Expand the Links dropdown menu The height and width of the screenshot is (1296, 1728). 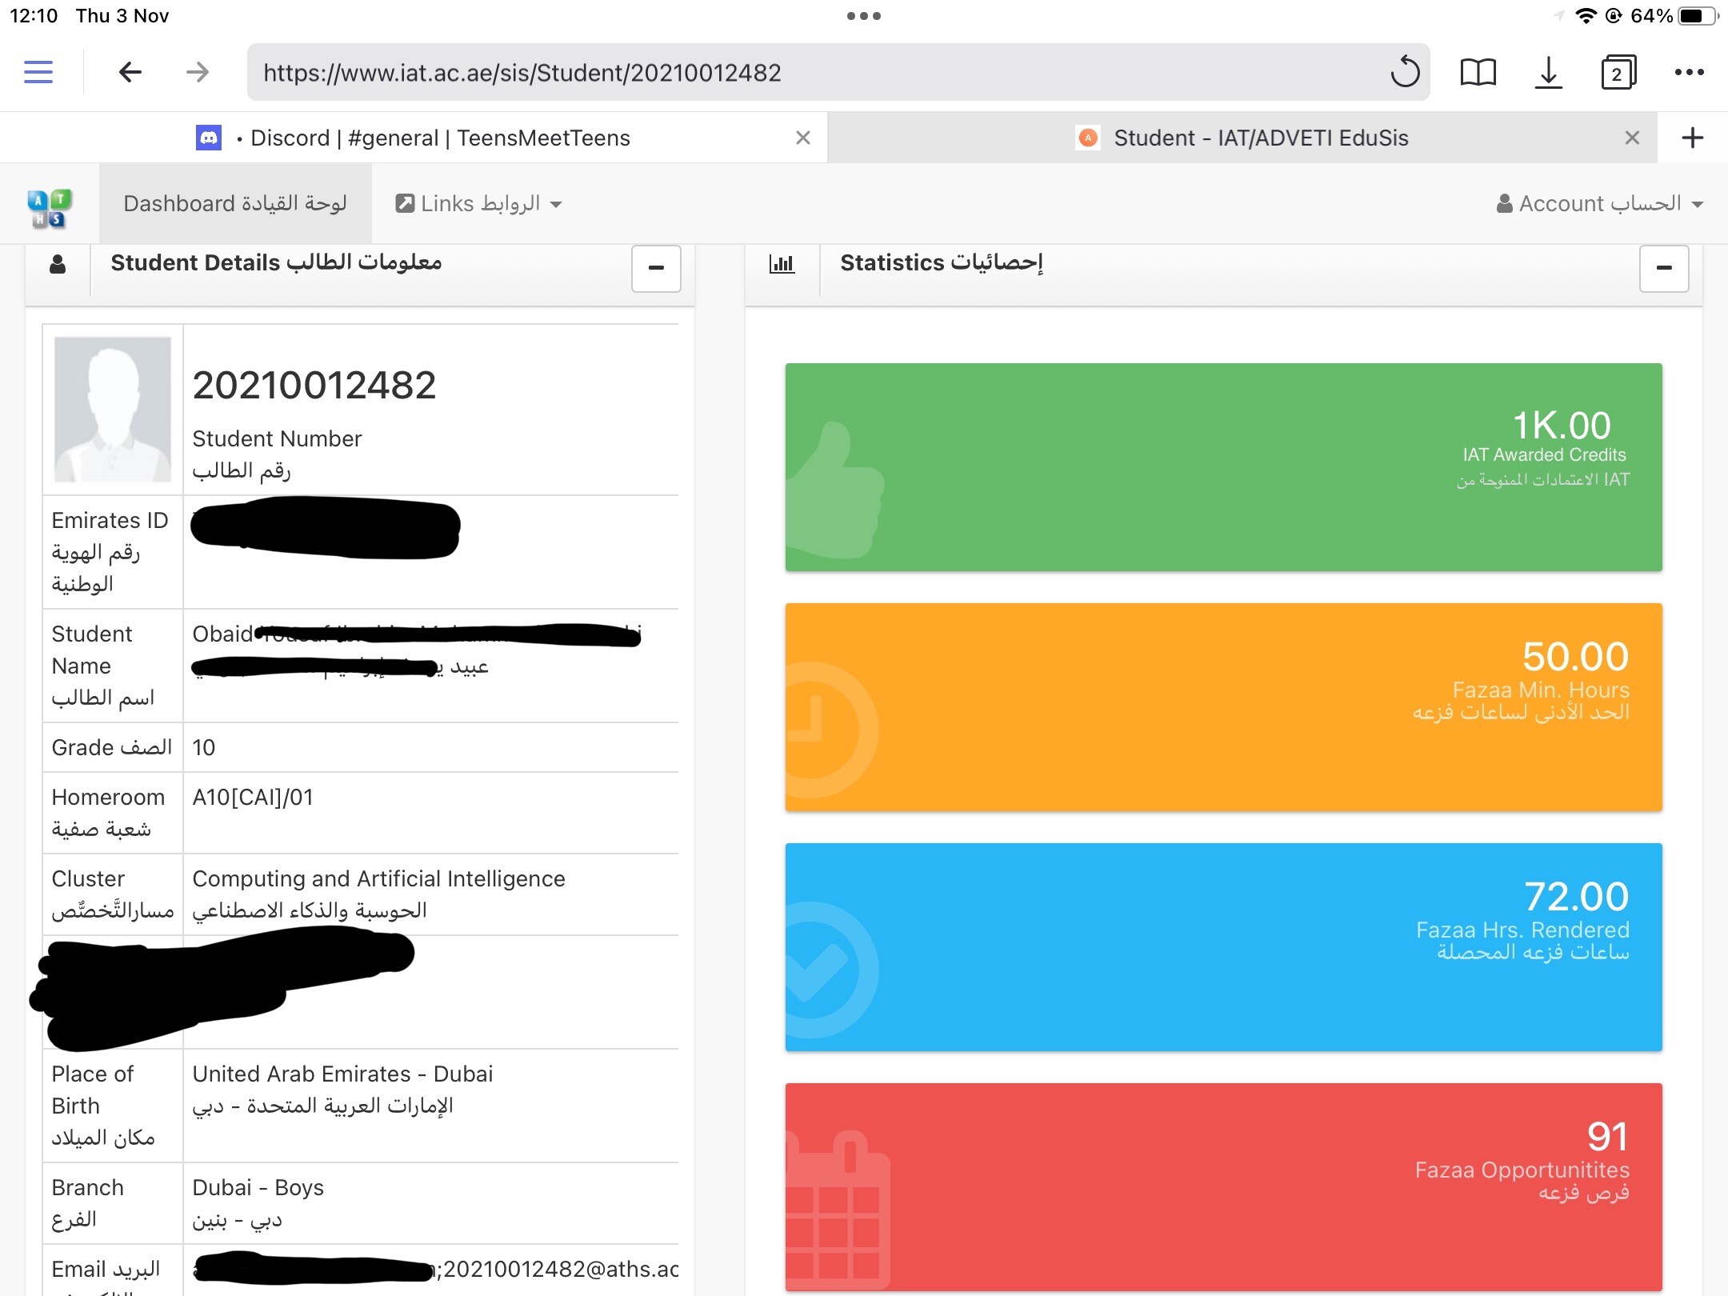(480, 204)
